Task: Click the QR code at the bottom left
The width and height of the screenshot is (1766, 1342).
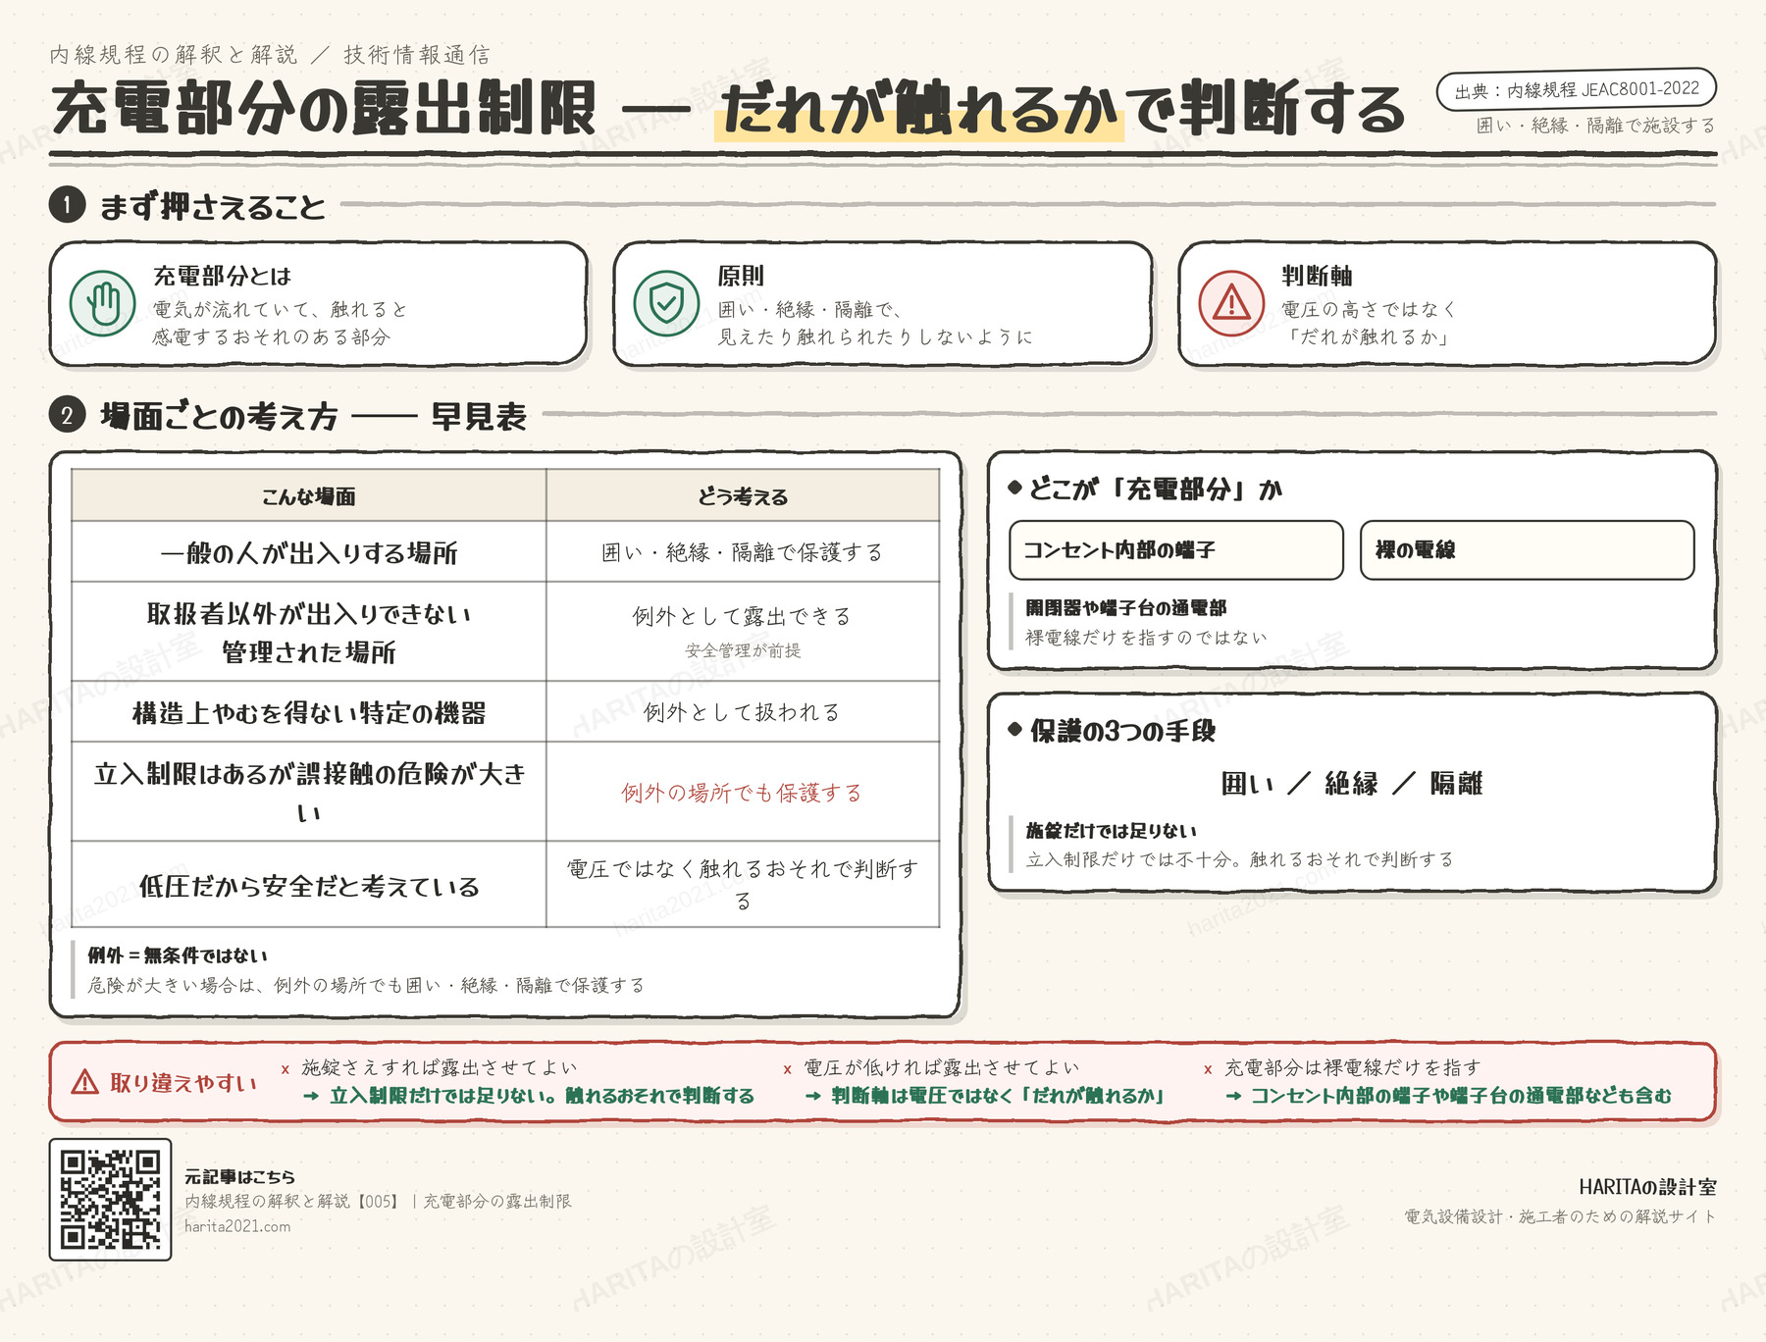Action: (x=111, y=1200)
